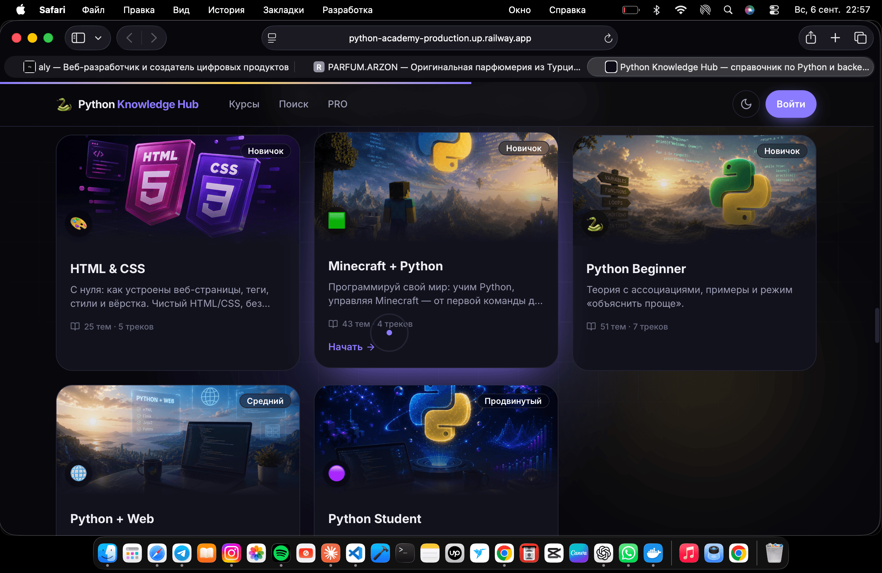
Task: Select the Python Knowledge Hub tab
Action: [x=730, y=67]
